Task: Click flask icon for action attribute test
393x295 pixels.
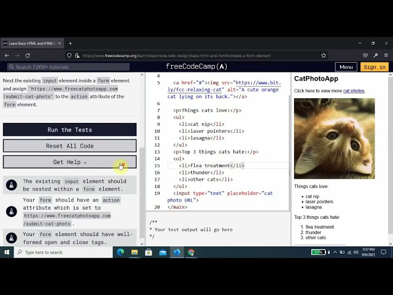Action: click(11, 211)
